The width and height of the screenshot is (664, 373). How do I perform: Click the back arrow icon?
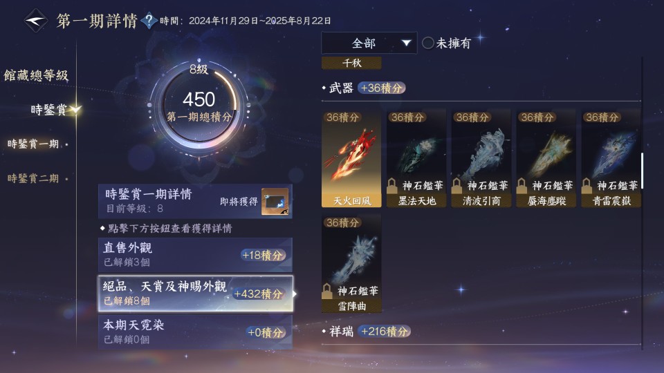(x=35, y=20)
